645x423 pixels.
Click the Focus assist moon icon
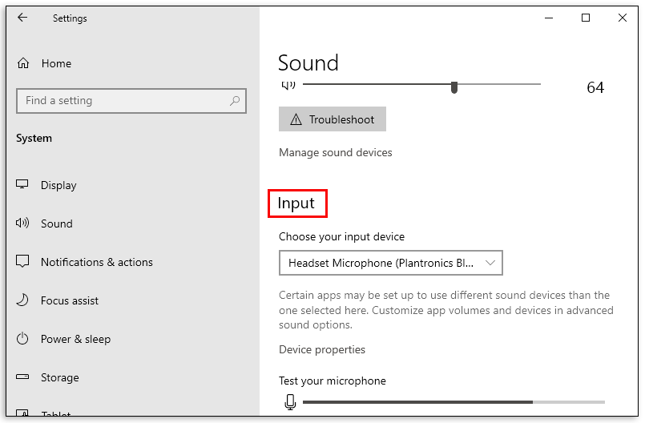[x=23, y=300]
